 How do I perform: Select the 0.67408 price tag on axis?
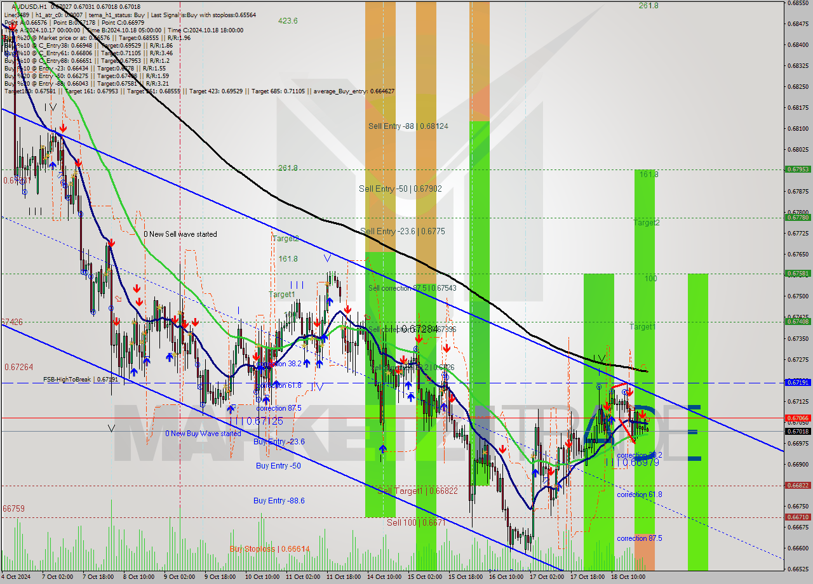[x=798, y=322]
